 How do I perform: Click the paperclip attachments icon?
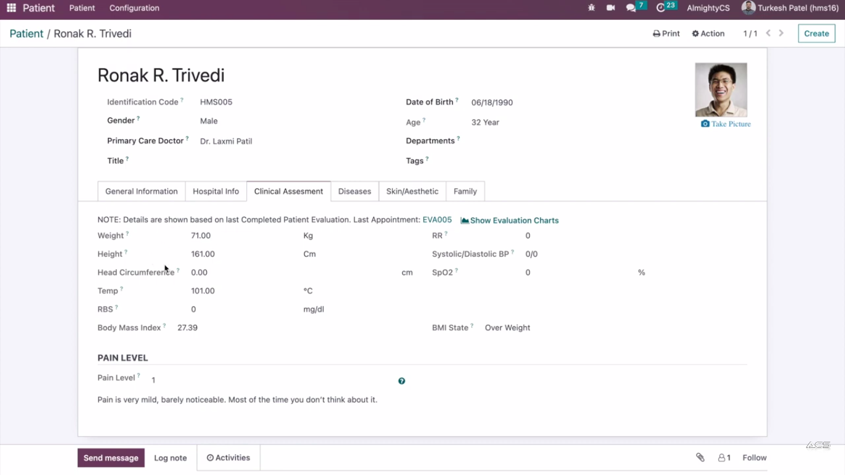point(700,458)
